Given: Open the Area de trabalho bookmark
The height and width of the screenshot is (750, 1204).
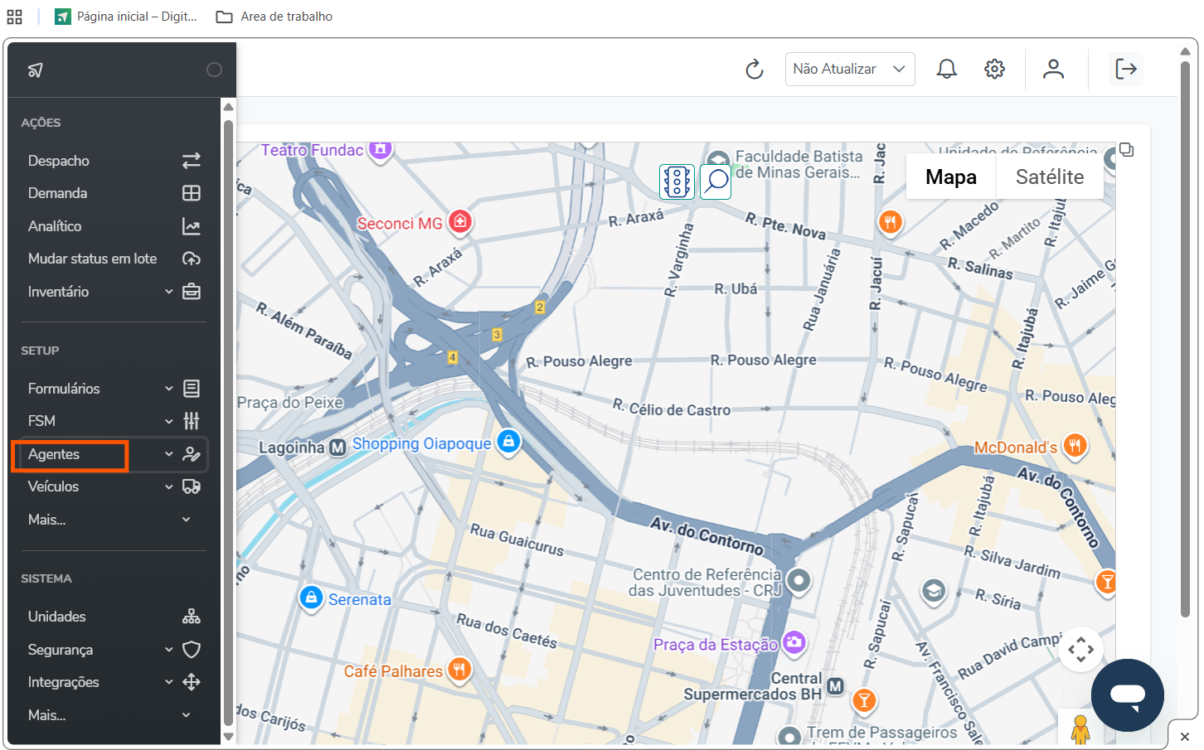Looking at the screenshot, I should [x=274, y=17].
